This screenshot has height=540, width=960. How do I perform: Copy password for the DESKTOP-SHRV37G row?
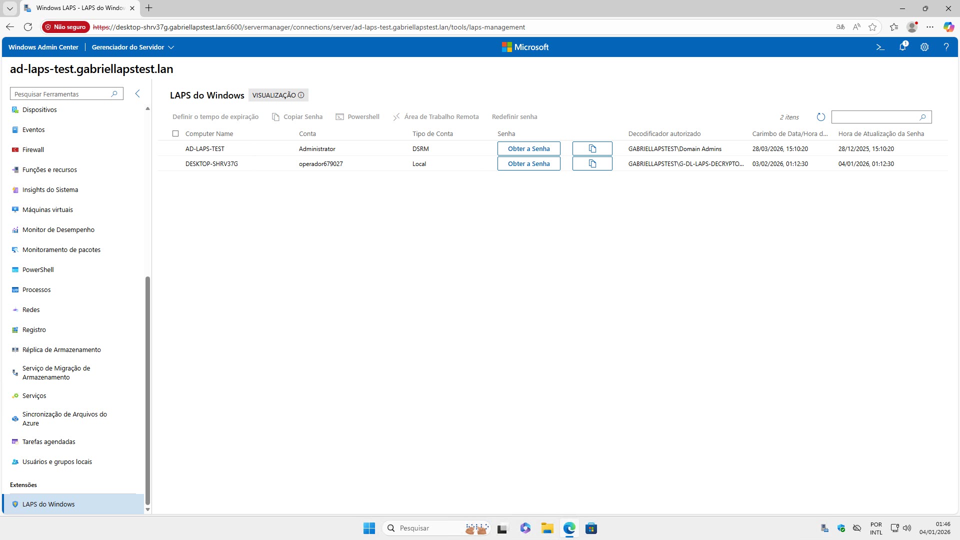592,163
